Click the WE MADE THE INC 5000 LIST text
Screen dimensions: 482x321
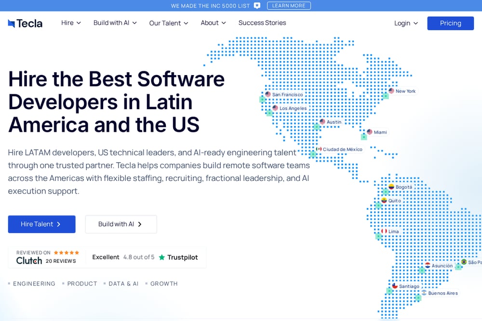click(x=210, y=6)
